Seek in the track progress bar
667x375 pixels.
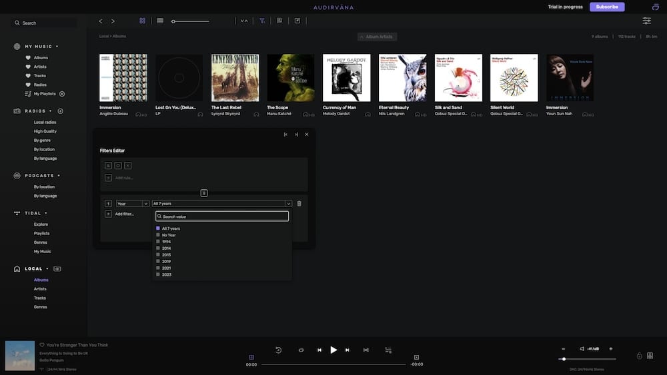(333, 364)
